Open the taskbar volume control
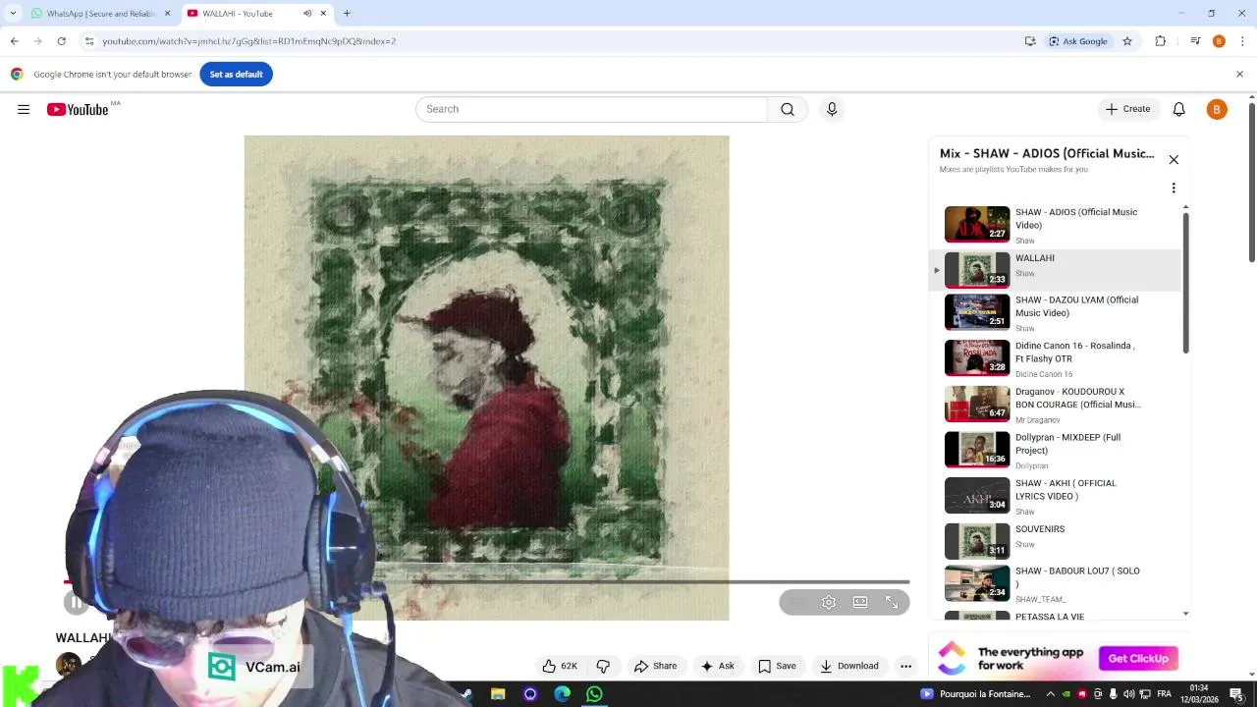Screen dimensions: 1257x707 [x=1129, y=694]
